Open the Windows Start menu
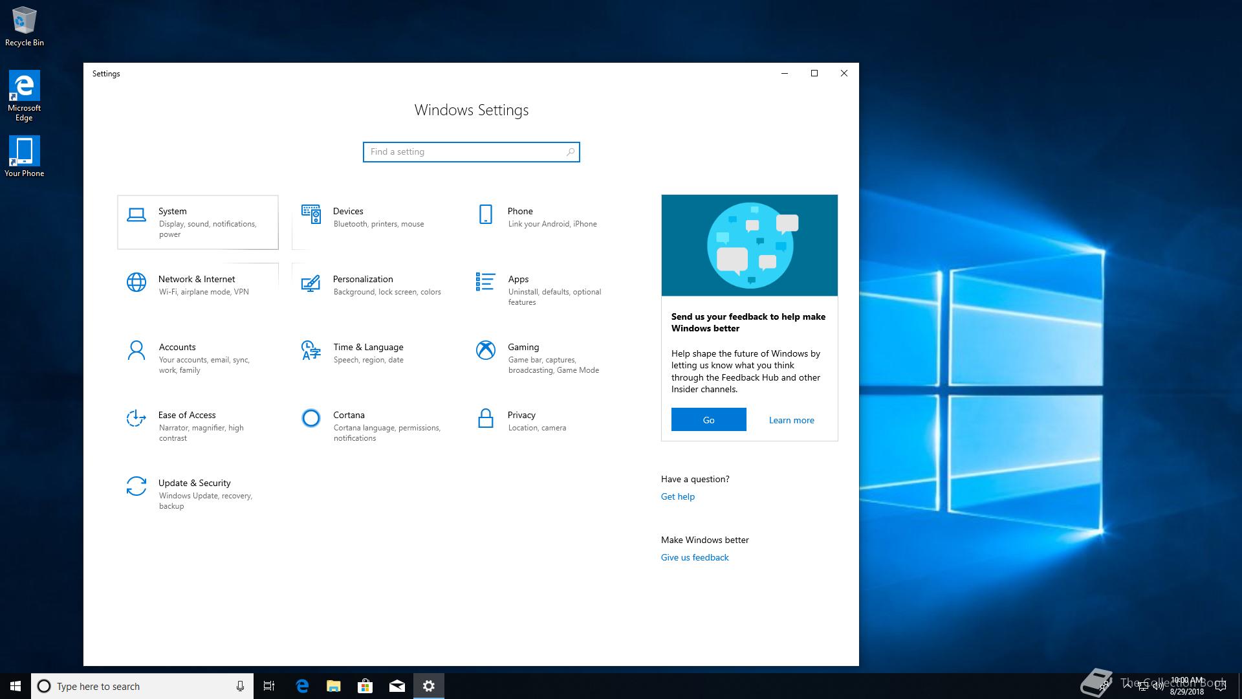The width and height of the screenshot is (1242, 699). pos(16,686)
